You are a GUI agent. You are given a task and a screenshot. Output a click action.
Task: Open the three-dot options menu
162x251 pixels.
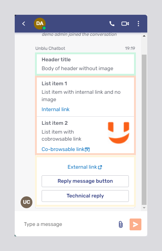click(138, 24)
